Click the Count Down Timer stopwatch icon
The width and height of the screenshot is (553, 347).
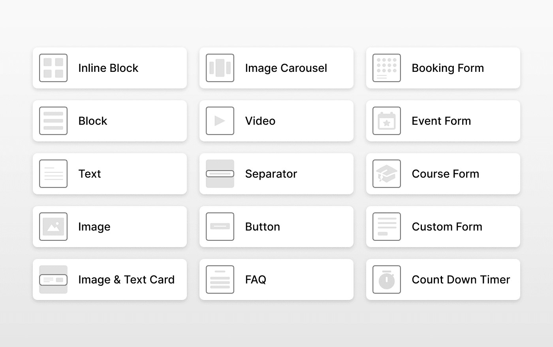coord(387,279)
